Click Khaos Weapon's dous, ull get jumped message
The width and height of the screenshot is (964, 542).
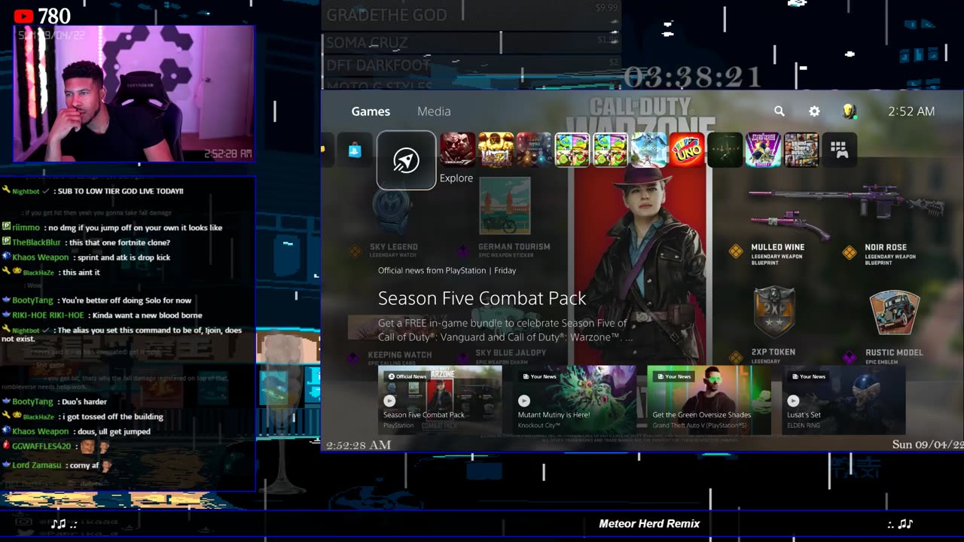pyautogui.click(x=113, y=431)
